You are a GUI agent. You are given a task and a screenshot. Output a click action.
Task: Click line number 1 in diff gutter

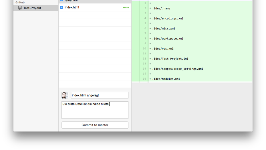pos(145,3)
